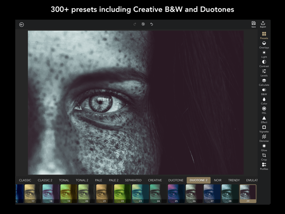Choose preset thumbnail 22
The image size is (285, 214).
(x=123, y=194)
